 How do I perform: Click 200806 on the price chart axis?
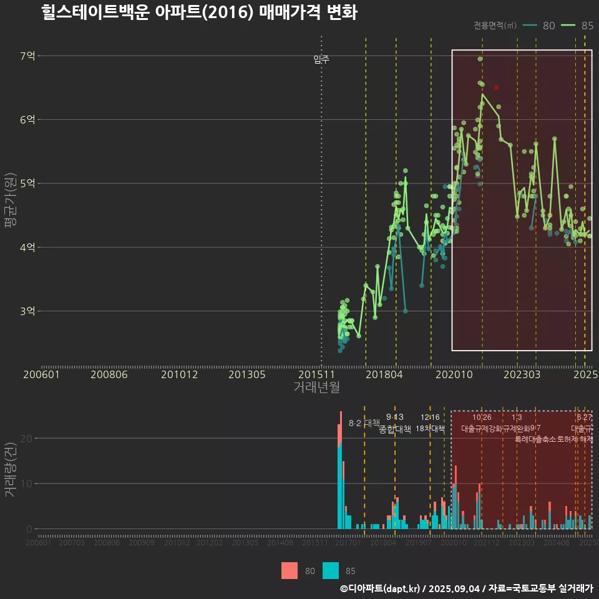pos(109,374)
